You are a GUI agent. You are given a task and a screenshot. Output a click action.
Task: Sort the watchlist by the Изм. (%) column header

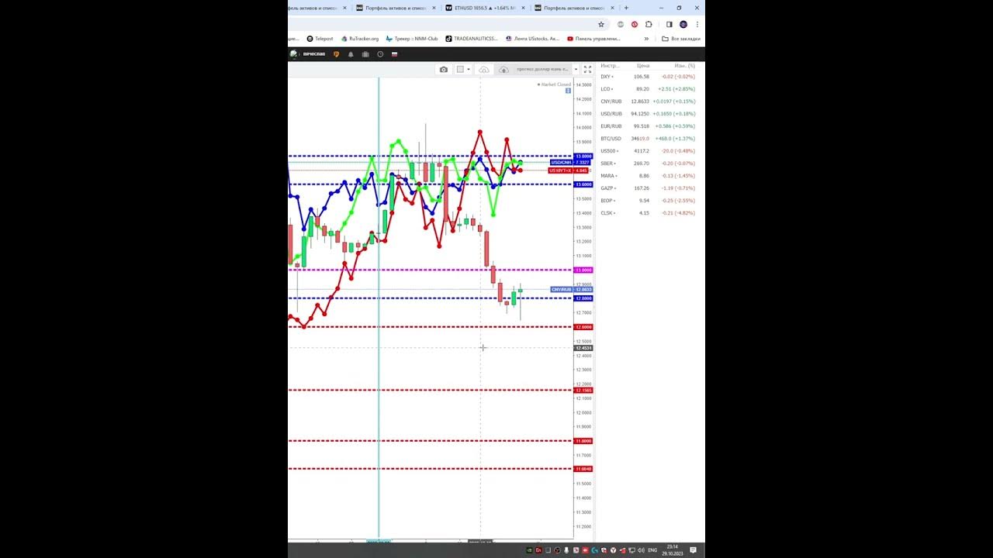(684, 66)
